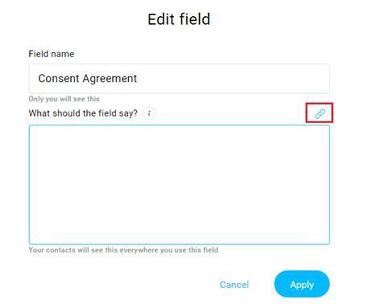This screenshot has height=304, width=382.
Task: Click inside the empty field text area
Action: coord(179,184)
